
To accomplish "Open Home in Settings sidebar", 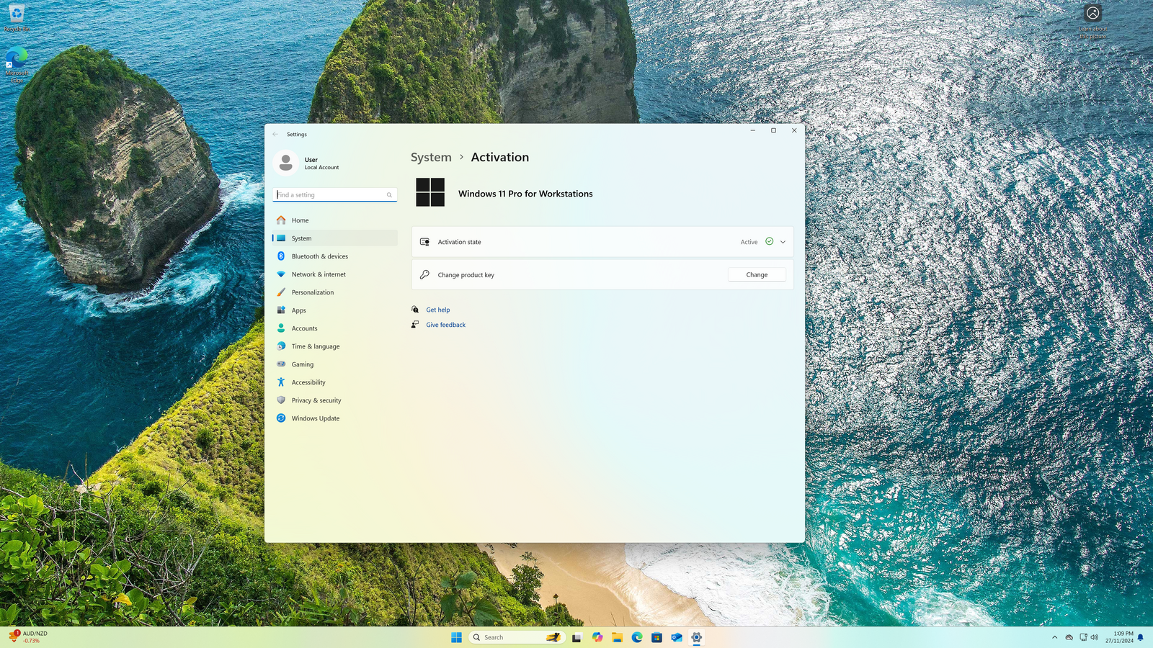I will tap(335, 220).
